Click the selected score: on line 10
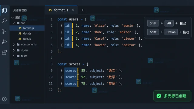This screenshot has height=109, width=194. pos(71,77)
